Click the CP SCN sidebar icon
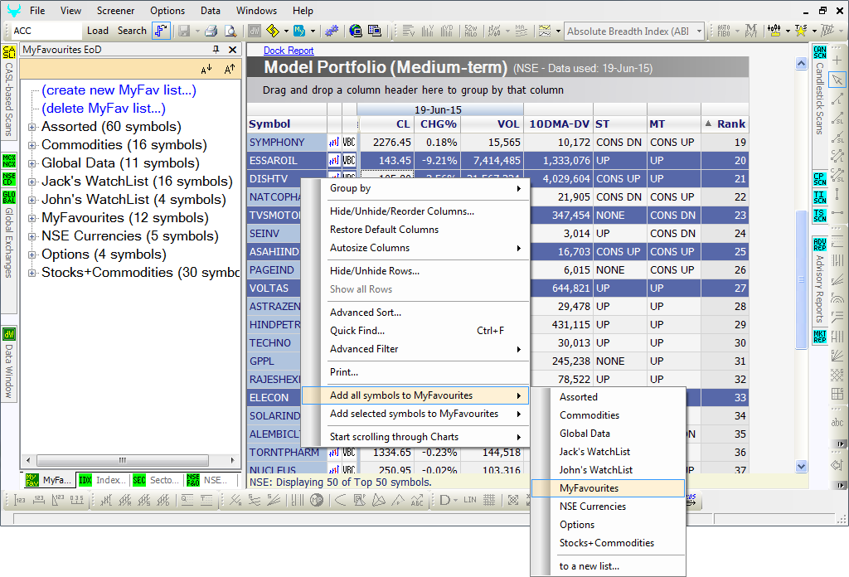 point(820,178)
